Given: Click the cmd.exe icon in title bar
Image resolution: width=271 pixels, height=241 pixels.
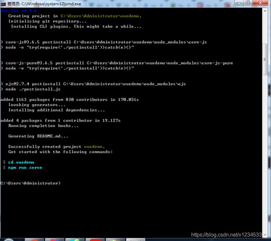Looking at the screenshot, I should coord(3,4).
